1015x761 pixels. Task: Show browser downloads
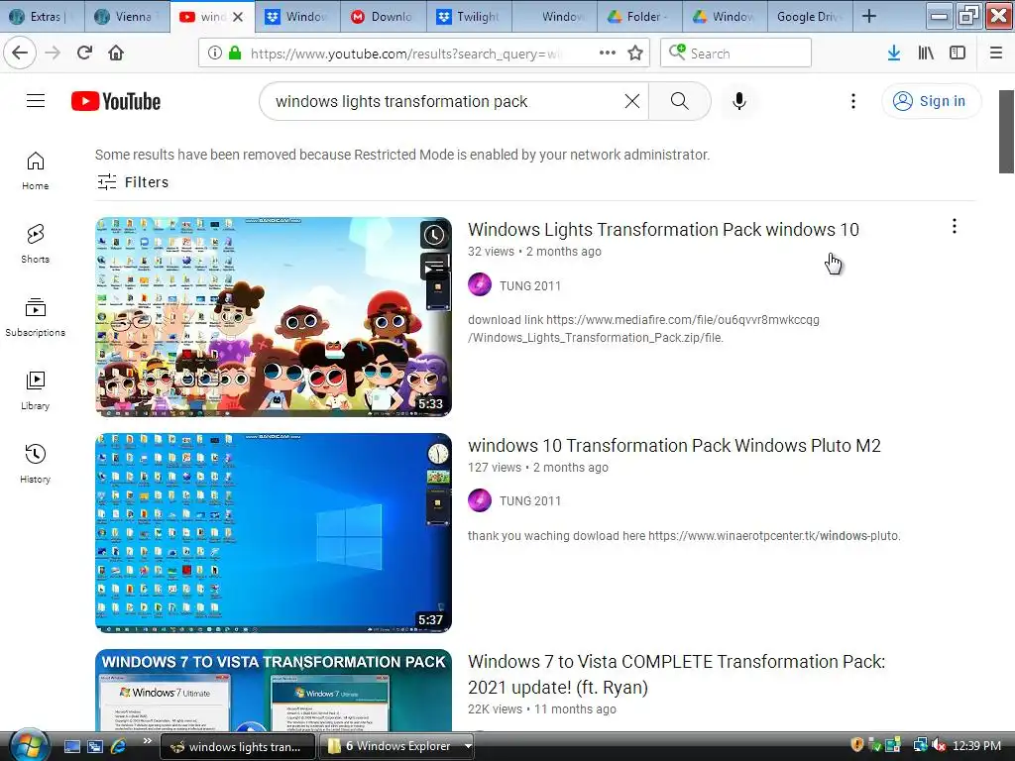tap(894, 54)
